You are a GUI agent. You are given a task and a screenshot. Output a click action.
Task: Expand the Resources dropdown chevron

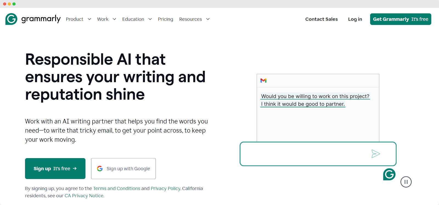tap(208, 19)
